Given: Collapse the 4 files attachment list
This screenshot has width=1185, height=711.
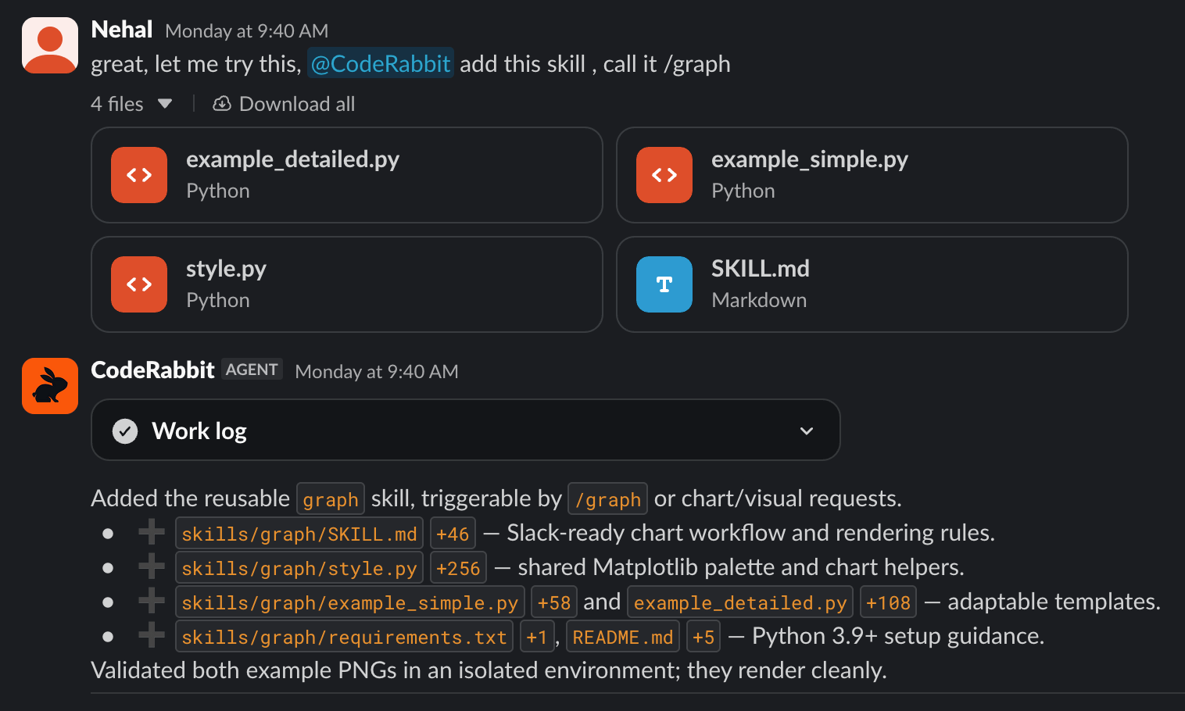Looking at the screenshot, I should pyautogui.click(x=165, y=104).
